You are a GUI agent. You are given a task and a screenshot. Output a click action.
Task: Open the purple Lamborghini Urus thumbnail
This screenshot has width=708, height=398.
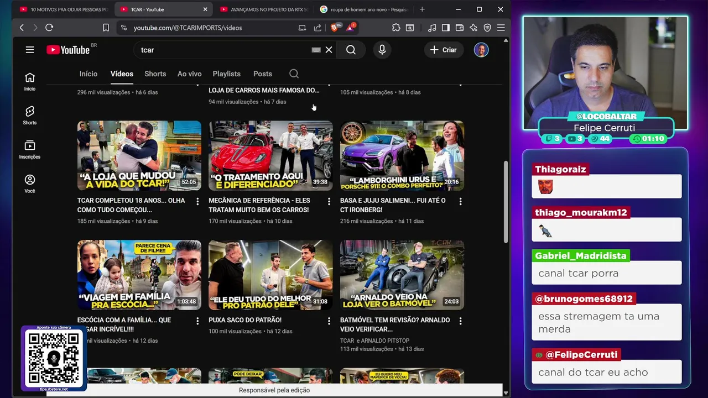click(402, 155)
